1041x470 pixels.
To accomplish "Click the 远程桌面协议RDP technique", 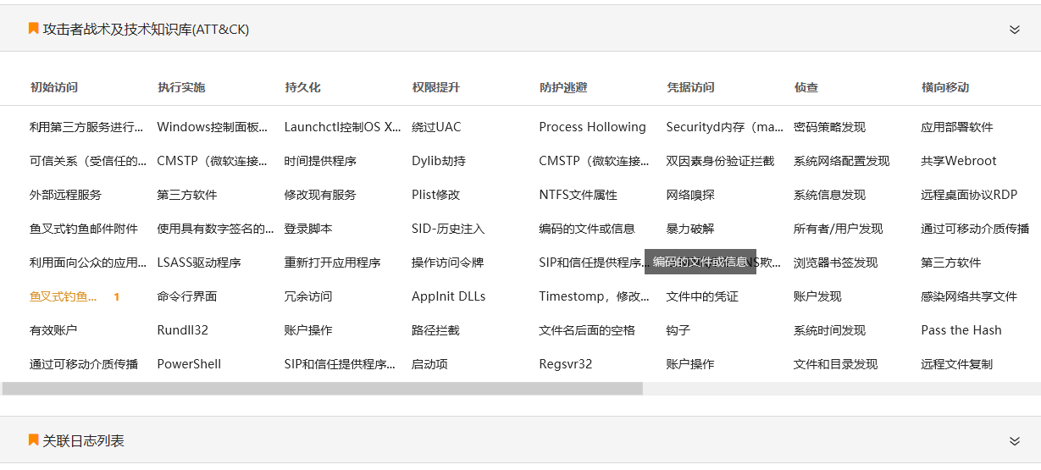I will tap(969, 195).
